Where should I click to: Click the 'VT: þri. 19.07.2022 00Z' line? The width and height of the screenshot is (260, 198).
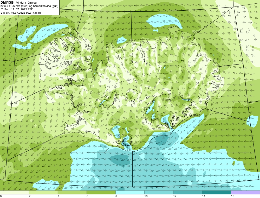[x=16, y=13]
